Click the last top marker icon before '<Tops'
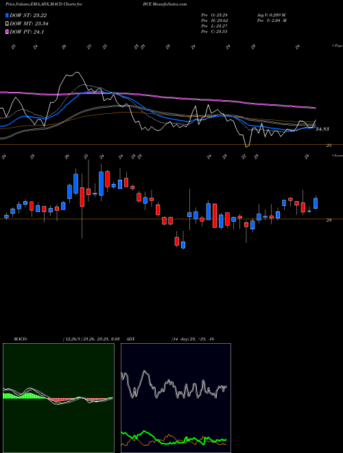 [x=297, y=47]
